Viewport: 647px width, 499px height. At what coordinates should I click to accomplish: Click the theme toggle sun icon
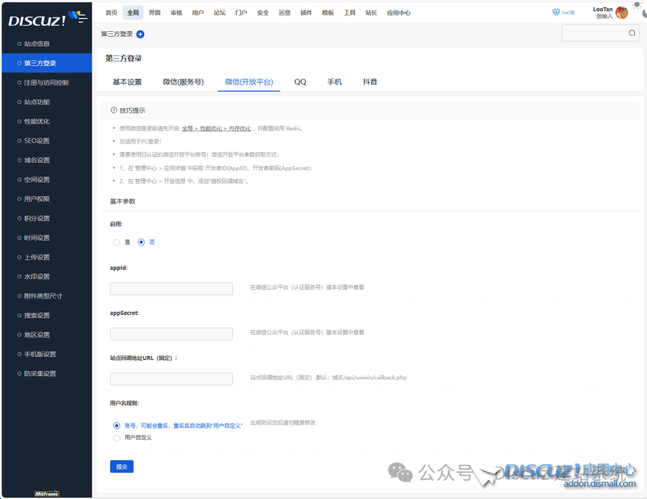(636, 5)
